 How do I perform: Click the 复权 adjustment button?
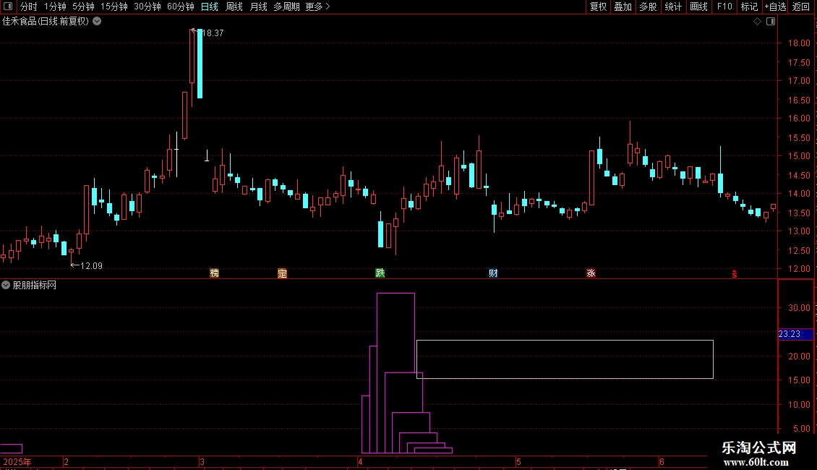click(598, 7)
